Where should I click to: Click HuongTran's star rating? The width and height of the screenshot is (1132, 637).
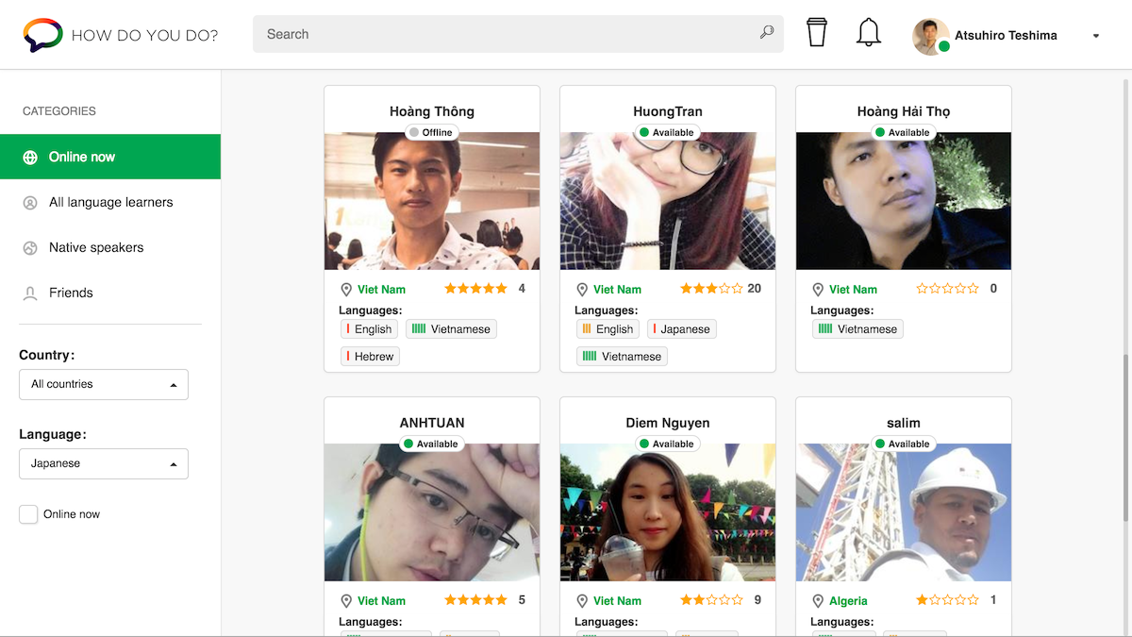pyautogui.click(x=711, y=289)
